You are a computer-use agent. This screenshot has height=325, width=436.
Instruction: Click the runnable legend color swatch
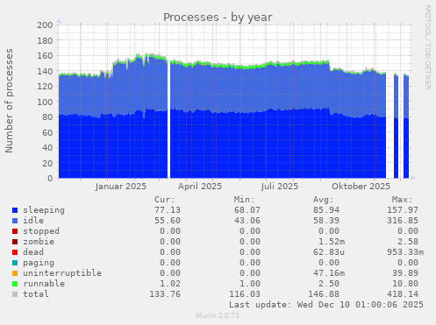pos(15,284)
